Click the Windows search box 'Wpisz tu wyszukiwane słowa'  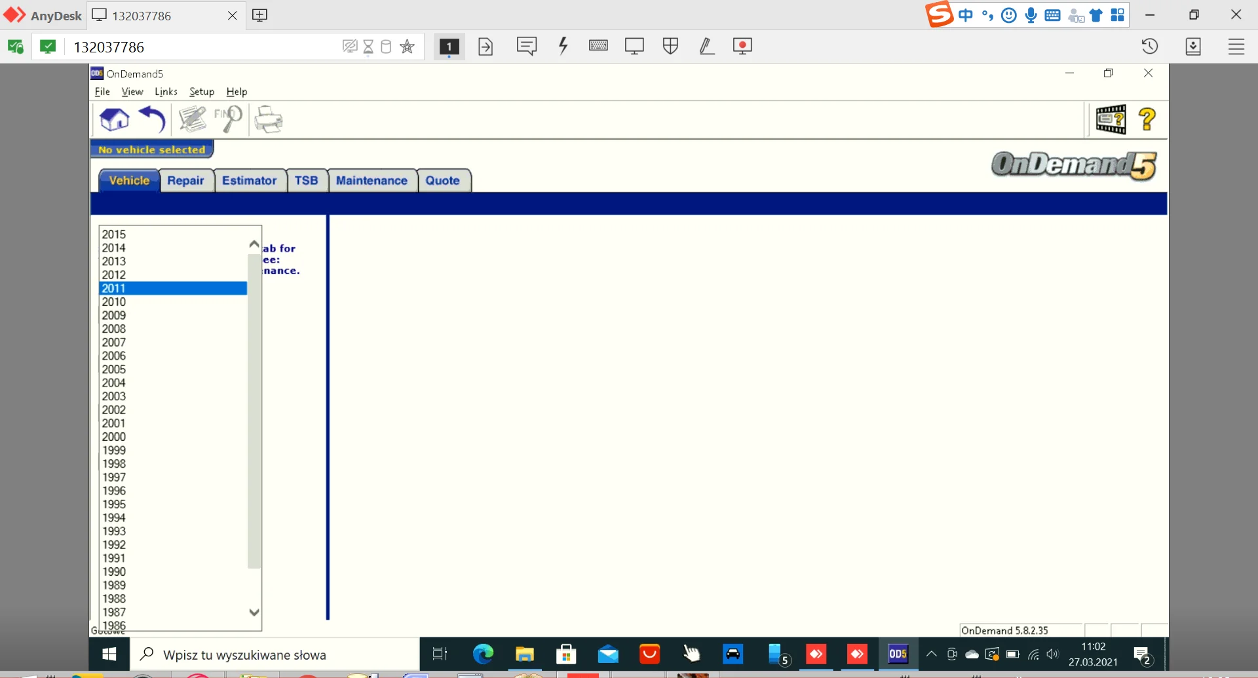(x=275, y=654)
